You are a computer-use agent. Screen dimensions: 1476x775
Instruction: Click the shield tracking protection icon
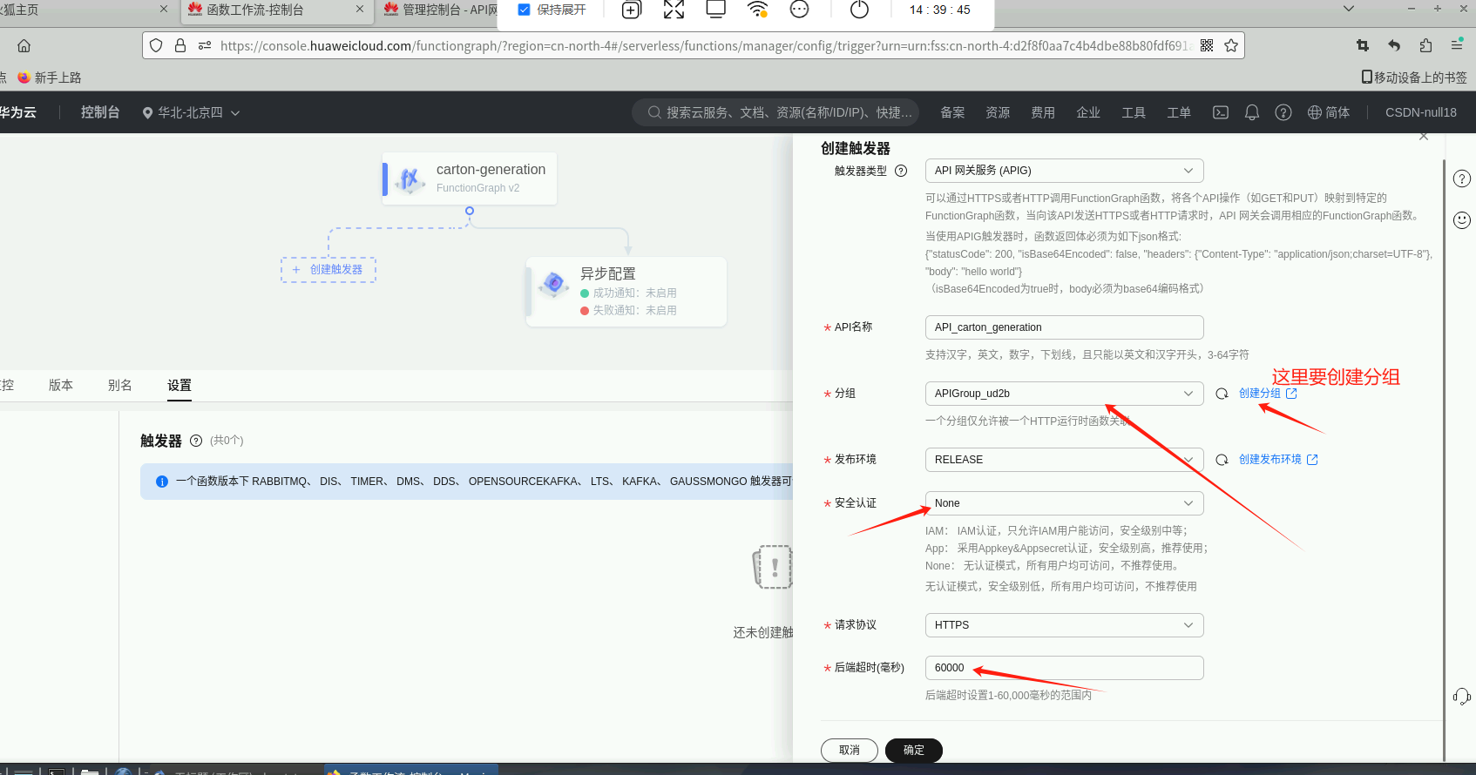click(156, 45)
